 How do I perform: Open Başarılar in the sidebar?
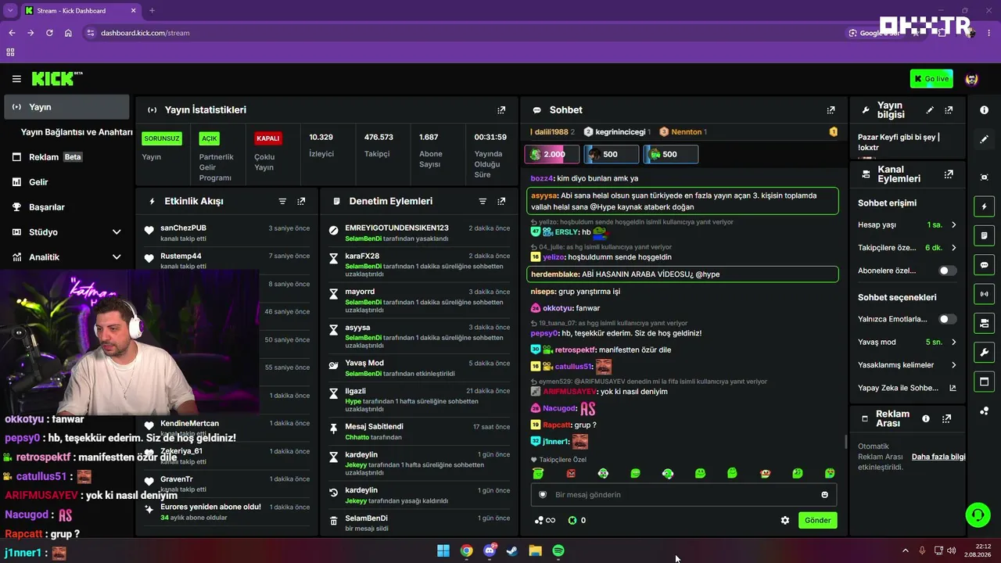click(x=66, y=207)
